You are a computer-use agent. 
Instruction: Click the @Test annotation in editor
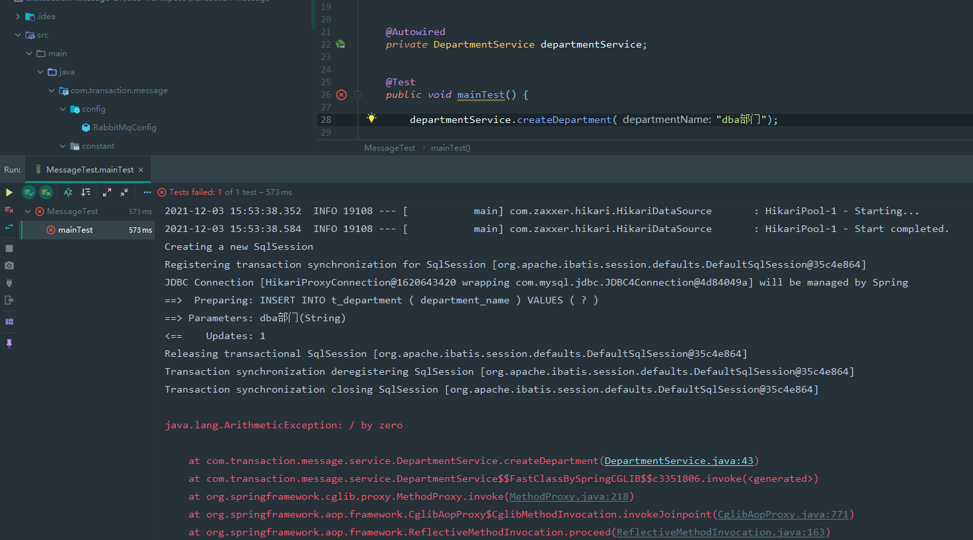coord(401,82)
